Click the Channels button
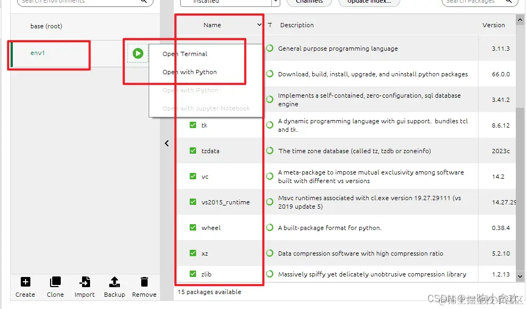The width and height of the screenshot is (527, 309). (309, 2)
